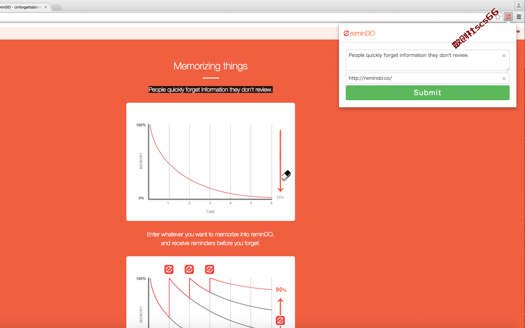Click the eraser icon beside the forgetting chart

(286, 175)
